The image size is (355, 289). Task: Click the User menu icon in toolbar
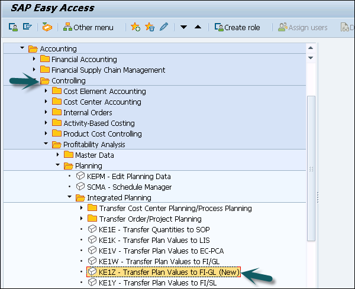tap(13, 27)
